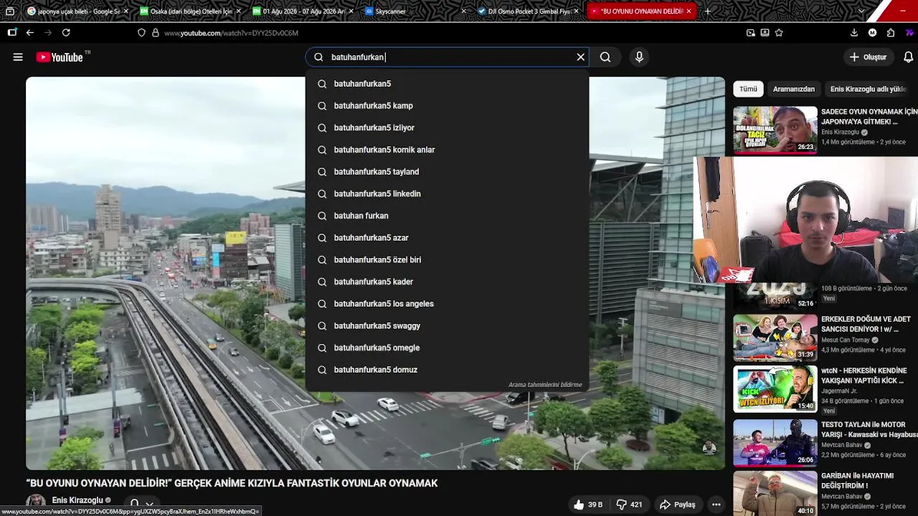Open the browser extensions puzzle icon
918x516 pixels.
coord(891,33)
